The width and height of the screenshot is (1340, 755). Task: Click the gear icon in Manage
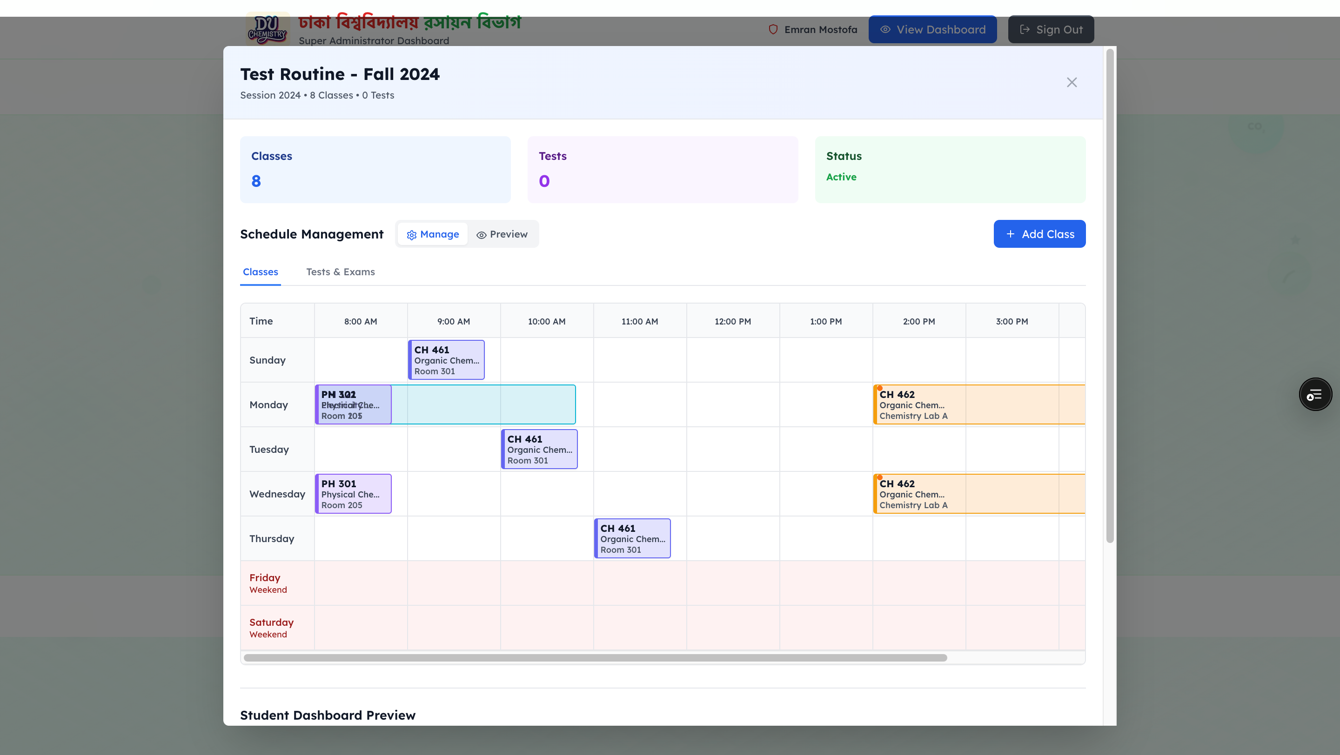[x=411, y=235]
